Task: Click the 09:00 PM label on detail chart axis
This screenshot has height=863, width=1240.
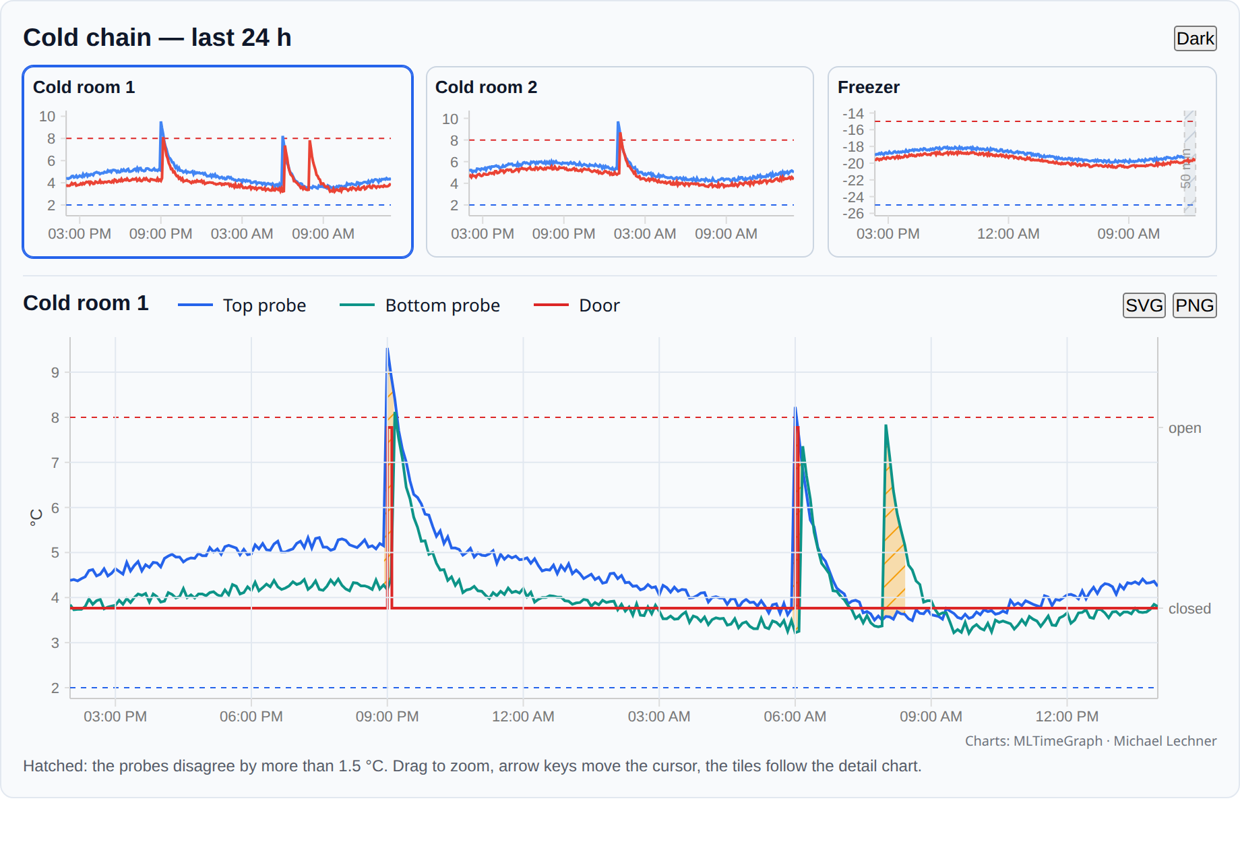Action: click(387, 717)
